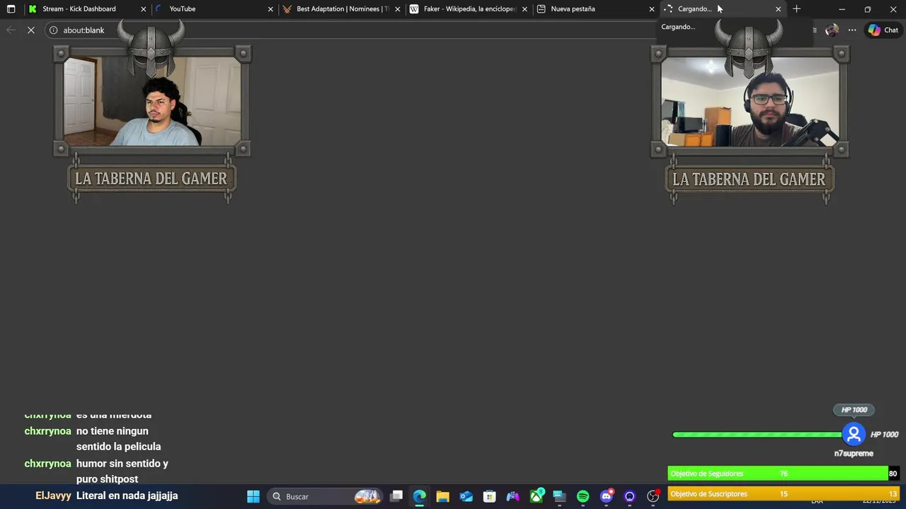Open a new browser tab with plus

[x=796, y=9]
